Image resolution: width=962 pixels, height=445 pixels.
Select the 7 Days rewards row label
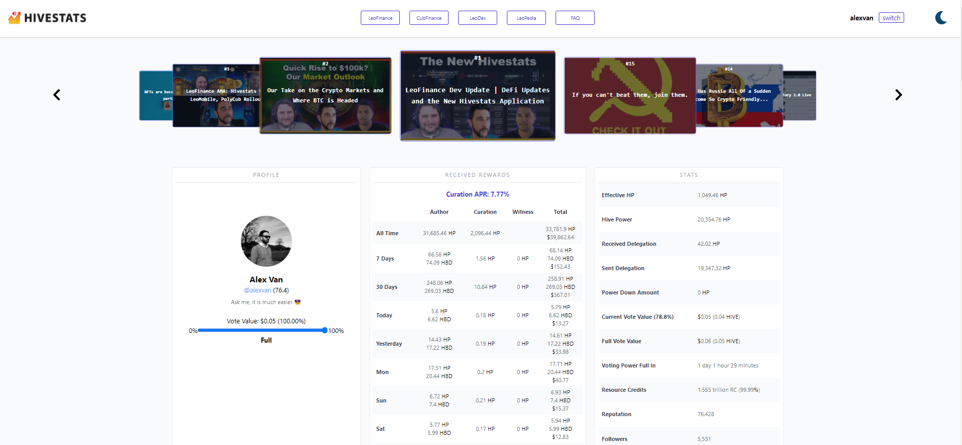[x=385, y=258]
